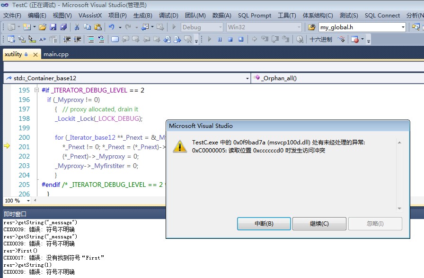The height and width of the screenshot is (278, 424).
Task: Save the current file with the floppy icon
Action: pyautogui.click(x=53, y=27)
